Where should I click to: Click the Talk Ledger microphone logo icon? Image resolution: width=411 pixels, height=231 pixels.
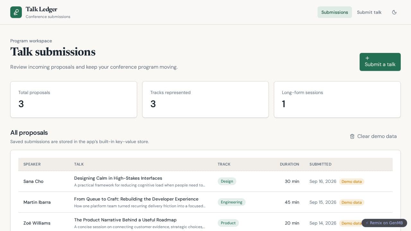16,12
